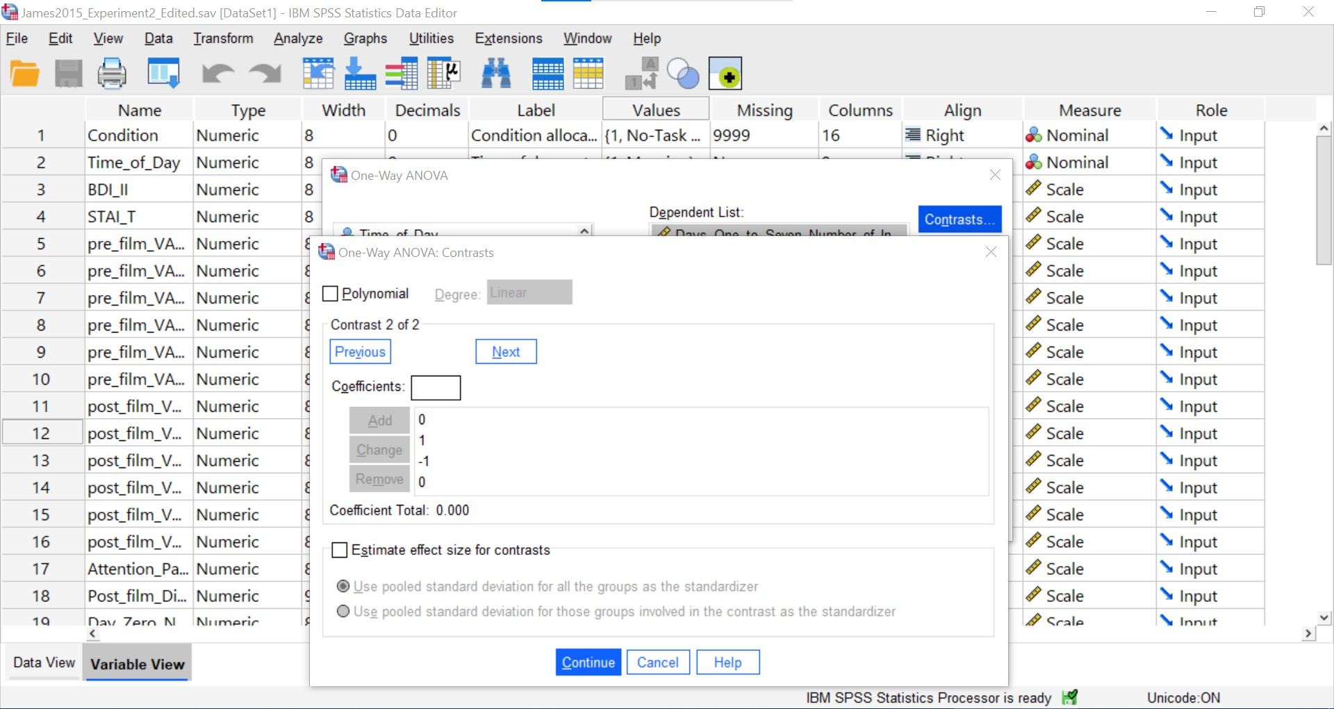
Task: Click the horizontal scrollbar right arrow
Action: tap(1308, 633)
